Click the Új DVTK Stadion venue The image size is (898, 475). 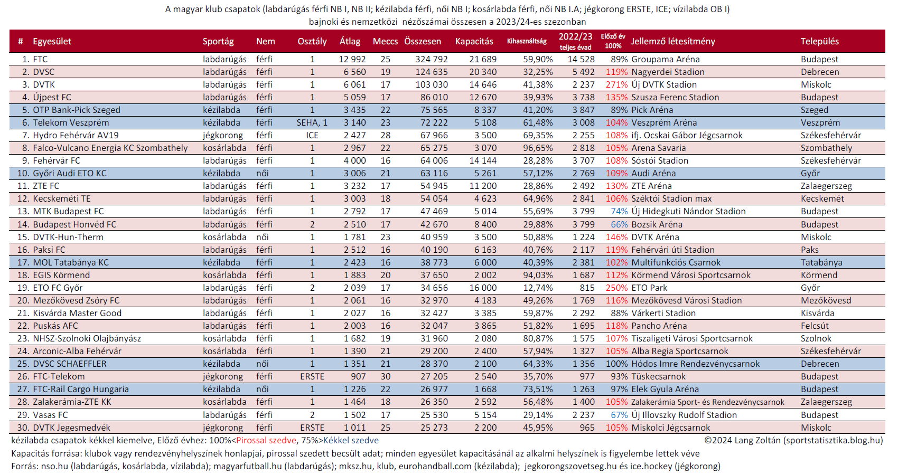pos(664,84)
